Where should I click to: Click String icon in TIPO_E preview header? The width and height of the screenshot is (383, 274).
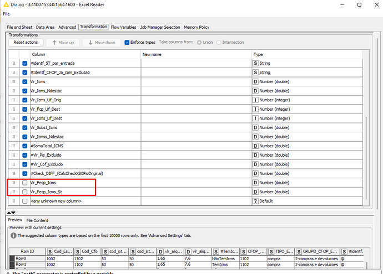[271, 252]
